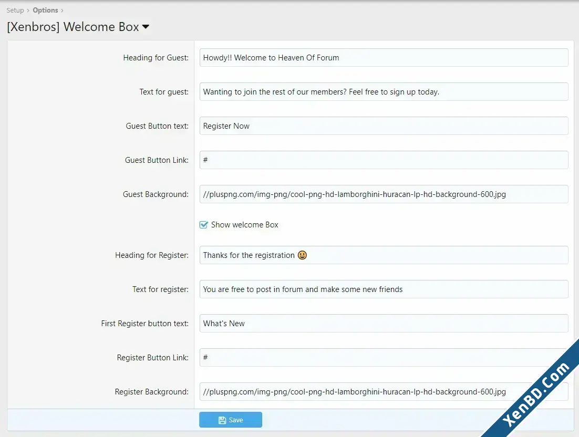Focus the Register Button Link field
The height and width of the screenshot is (437, 579).
(384, 357)
